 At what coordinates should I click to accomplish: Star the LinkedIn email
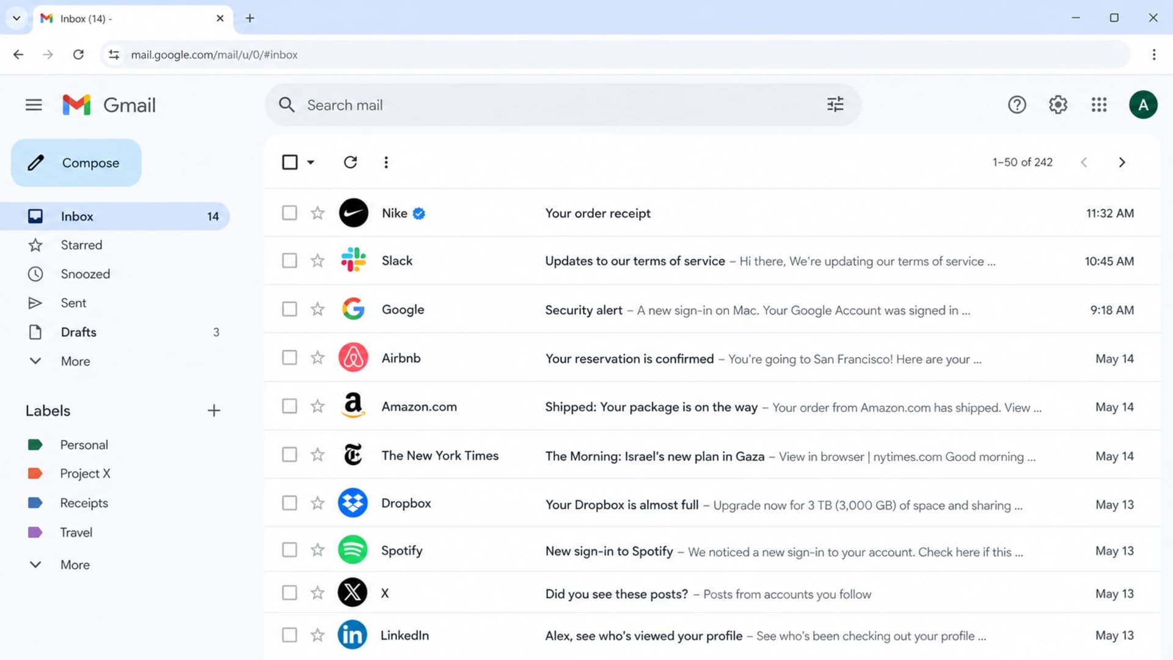click(x=317, y=636)
